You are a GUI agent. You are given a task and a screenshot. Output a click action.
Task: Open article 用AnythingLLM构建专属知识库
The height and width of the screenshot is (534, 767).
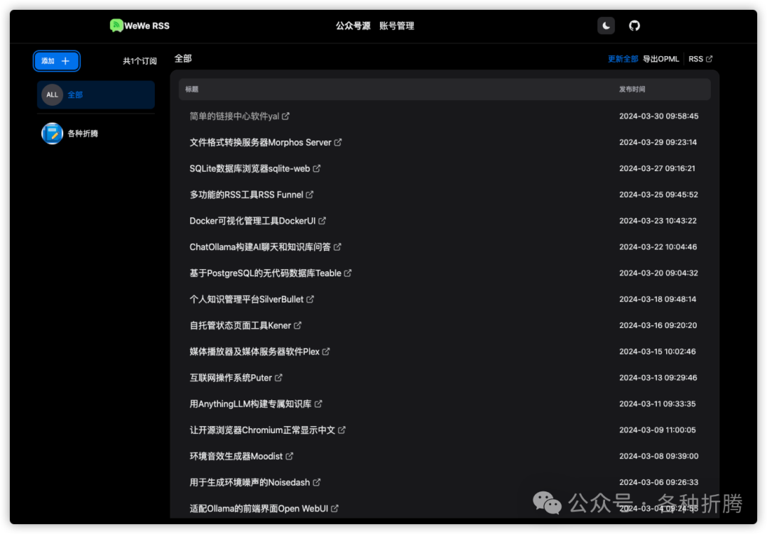pyautogui.click(x=251, y=404)
